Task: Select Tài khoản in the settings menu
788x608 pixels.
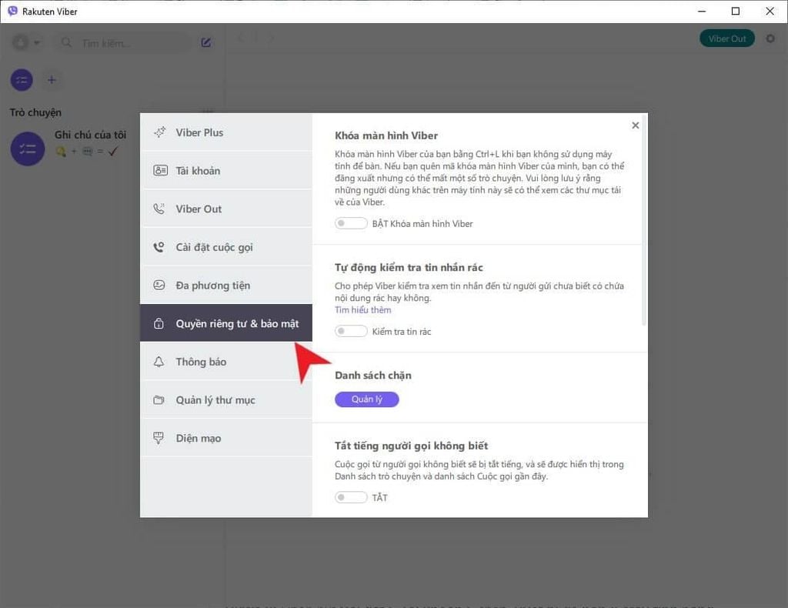Action: pos(199,170)
